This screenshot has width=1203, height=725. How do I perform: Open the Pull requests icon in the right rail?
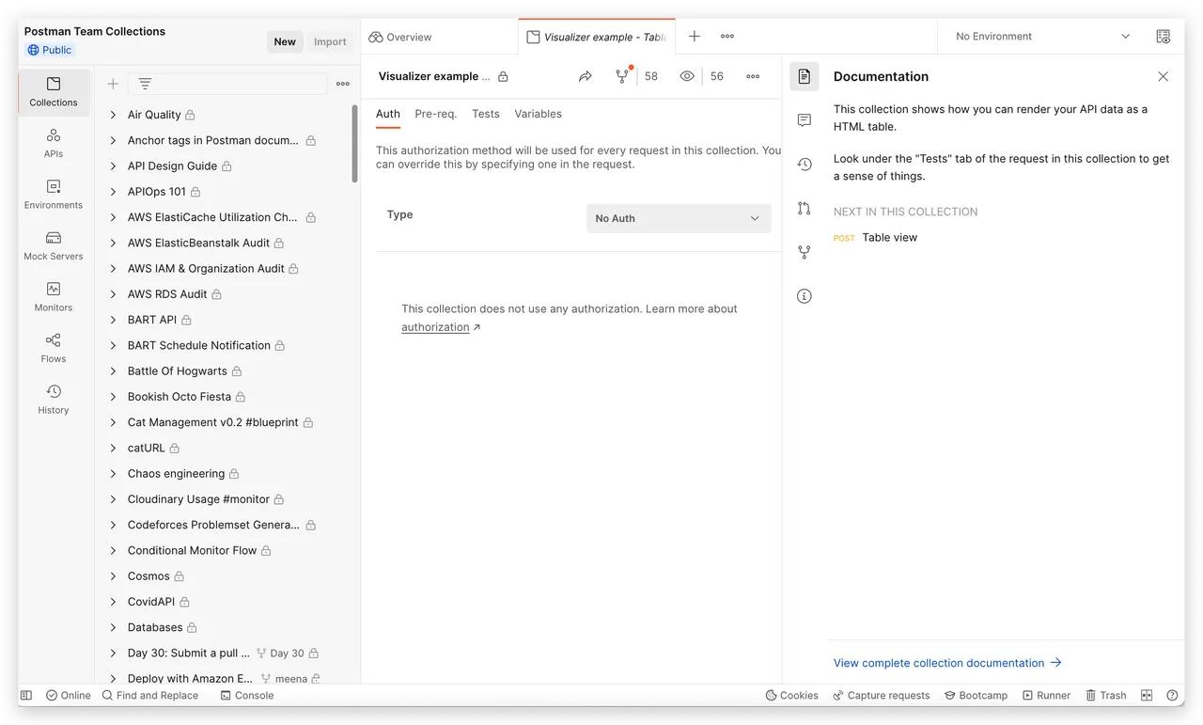tap(805, 208)
